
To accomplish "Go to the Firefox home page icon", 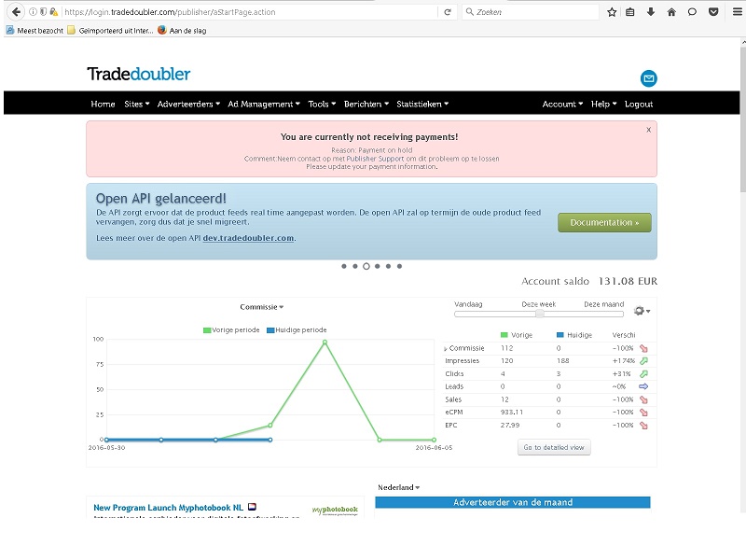I will coord(671,12).
